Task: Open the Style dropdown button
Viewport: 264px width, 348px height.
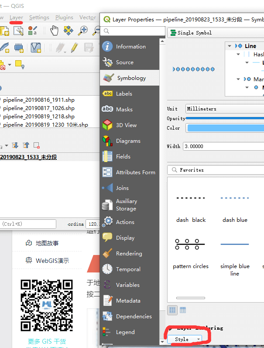Action: point(185,339)
